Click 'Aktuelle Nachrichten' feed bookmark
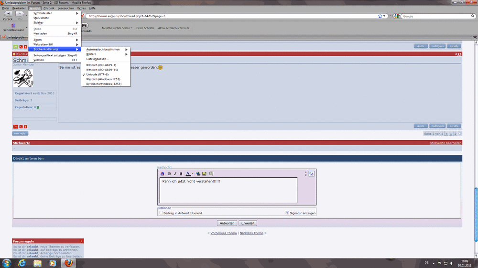The width and height of the screenshot is (478, 268). [174, 28]
